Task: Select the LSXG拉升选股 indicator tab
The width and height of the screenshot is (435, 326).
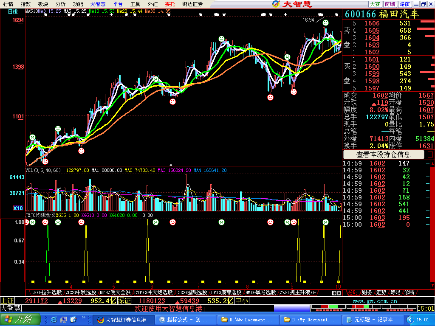Action: pyautogui.click(x=46, y=292)
